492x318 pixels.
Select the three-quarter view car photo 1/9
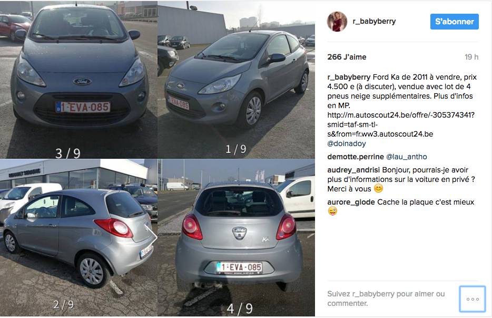[x=237, y=80]
